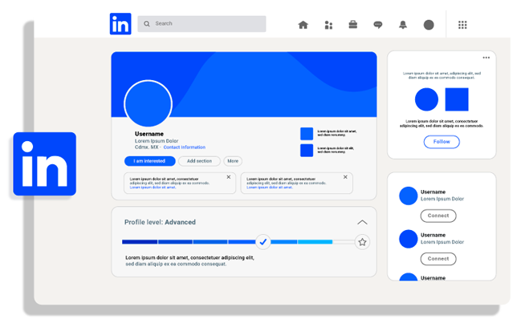Click Connect under first suggested Username
Image resolution: width=525 pixels, height=327 pixels.
[x=438, y=216]
